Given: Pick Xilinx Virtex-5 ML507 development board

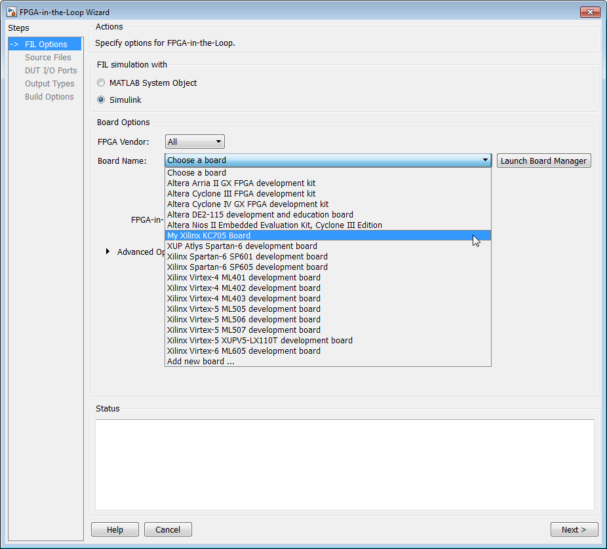Looking at the screenshot, I should [328, 330].
